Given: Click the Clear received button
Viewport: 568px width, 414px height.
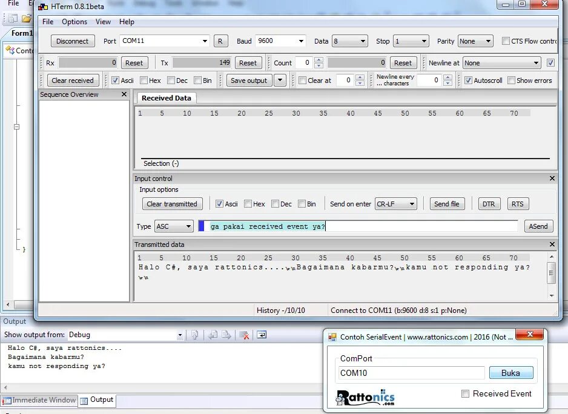Looking at the screenshot, I should (73, 80).
